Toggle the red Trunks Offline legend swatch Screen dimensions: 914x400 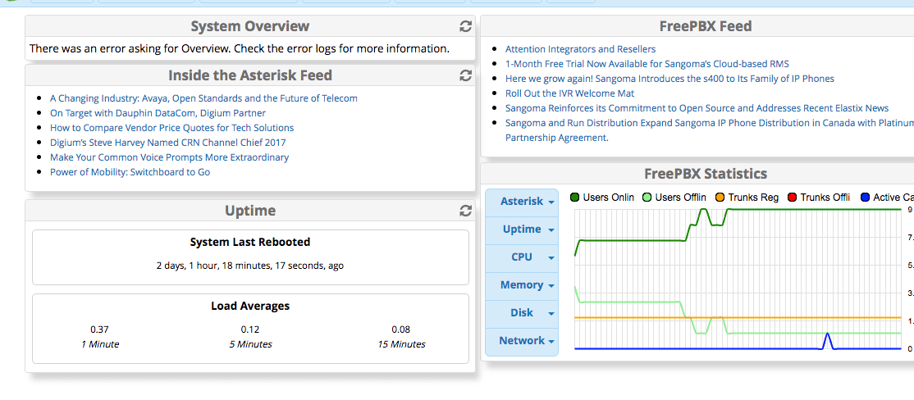(x=793, y=198)
